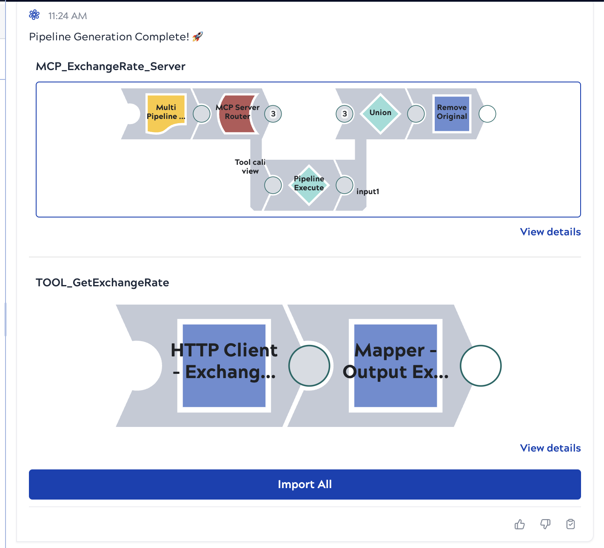The image size is (604, 548).
Task: Click connector between HTTP Client and Mapper
Action: pos(309,366)
